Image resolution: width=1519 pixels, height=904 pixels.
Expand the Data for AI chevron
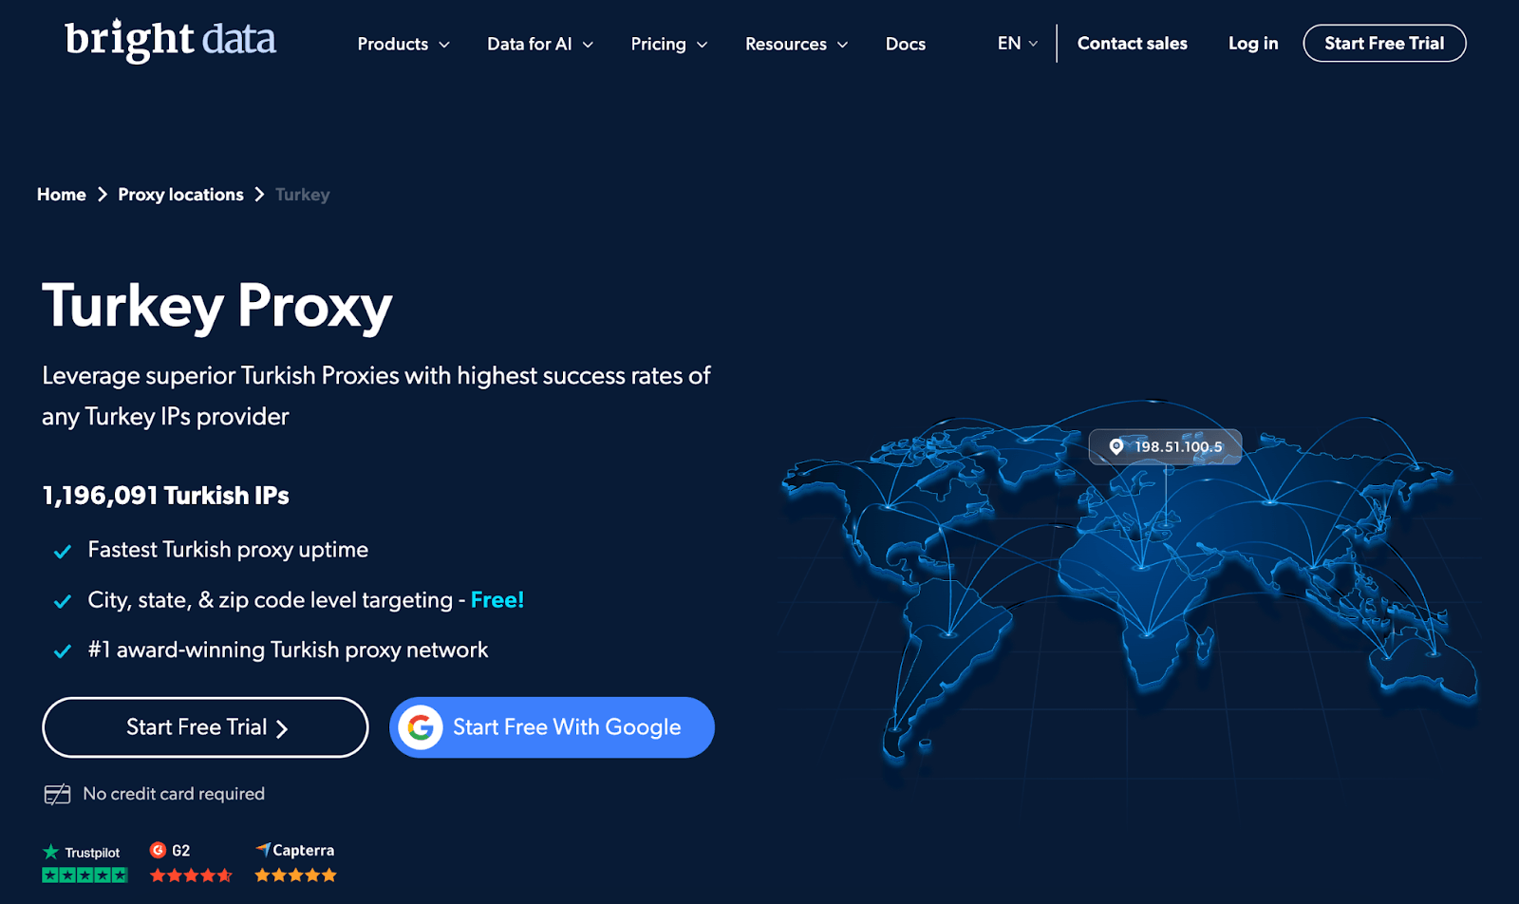(588, 45)
